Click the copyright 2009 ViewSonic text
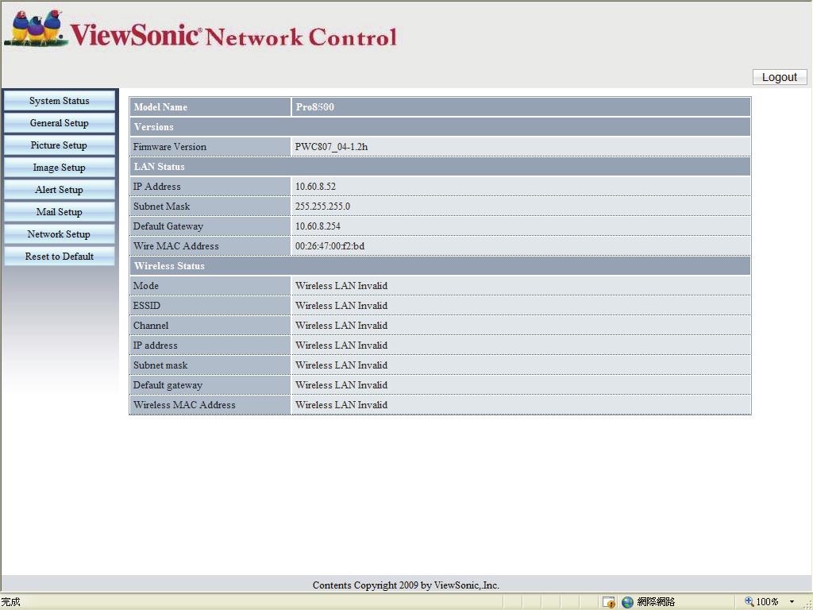Image resolution: width=813 pixels, height=610 pixels. point(406,585)
